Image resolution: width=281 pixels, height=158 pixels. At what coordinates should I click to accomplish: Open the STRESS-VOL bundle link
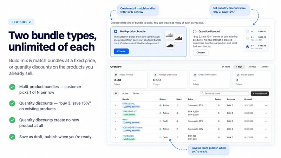[129, 104]
